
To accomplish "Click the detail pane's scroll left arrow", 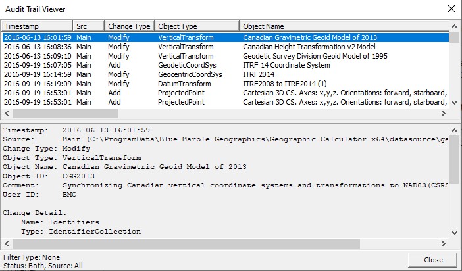I will [x=7, y=243].
